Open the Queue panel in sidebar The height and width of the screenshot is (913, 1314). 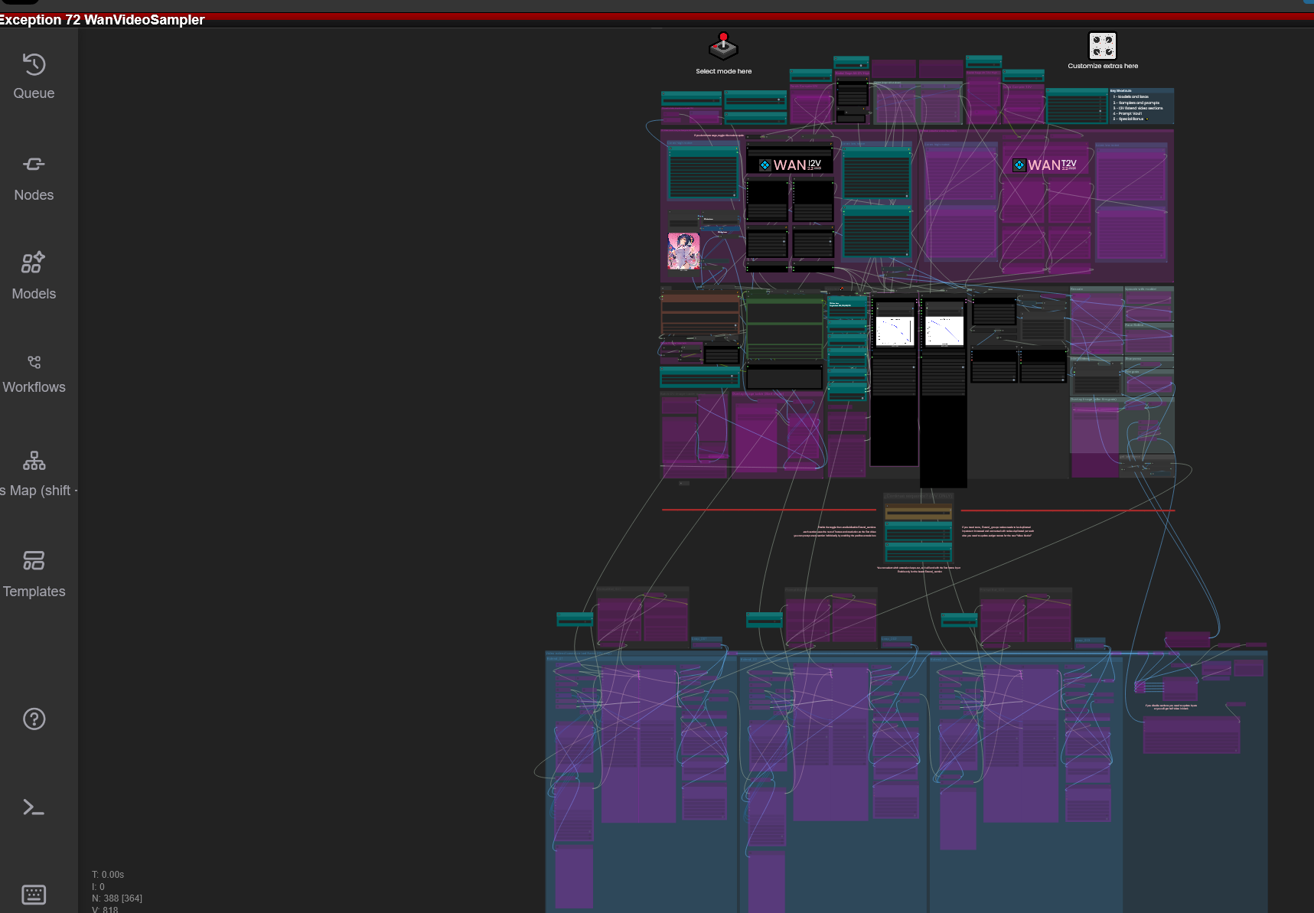(x=34, y=77)
